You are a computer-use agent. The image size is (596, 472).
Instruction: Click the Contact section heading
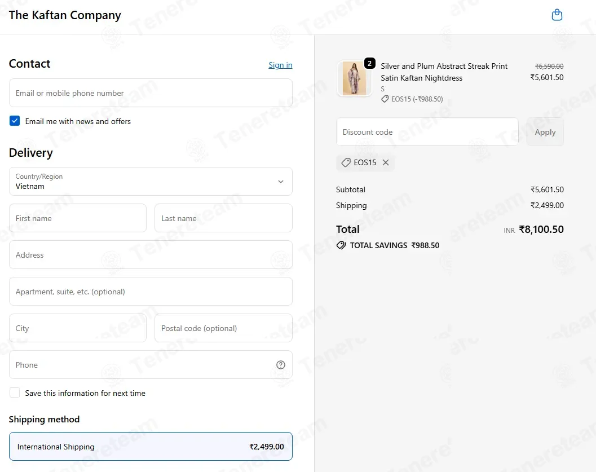pos(30,64)
